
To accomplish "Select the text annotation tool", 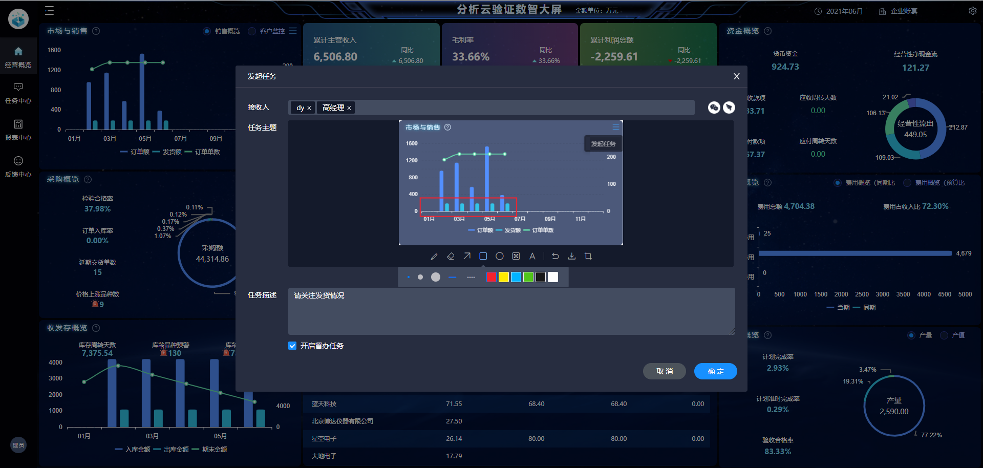I will coord(532,256).
